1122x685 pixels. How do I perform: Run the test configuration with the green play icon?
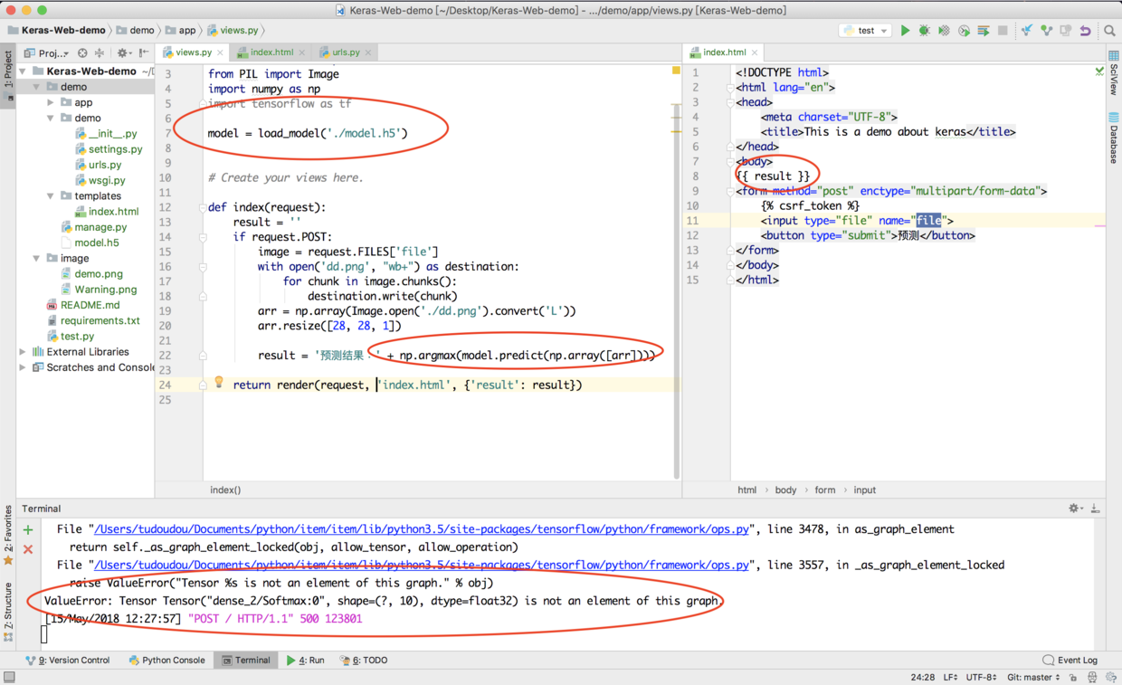905,31
